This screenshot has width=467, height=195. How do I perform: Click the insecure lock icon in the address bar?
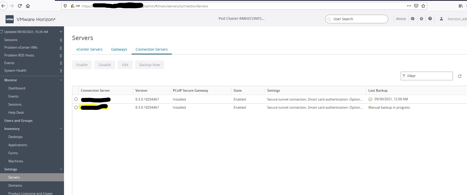click(73, 6)
